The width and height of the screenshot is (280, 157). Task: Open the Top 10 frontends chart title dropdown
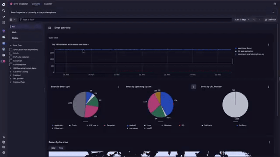coord(70,44)
